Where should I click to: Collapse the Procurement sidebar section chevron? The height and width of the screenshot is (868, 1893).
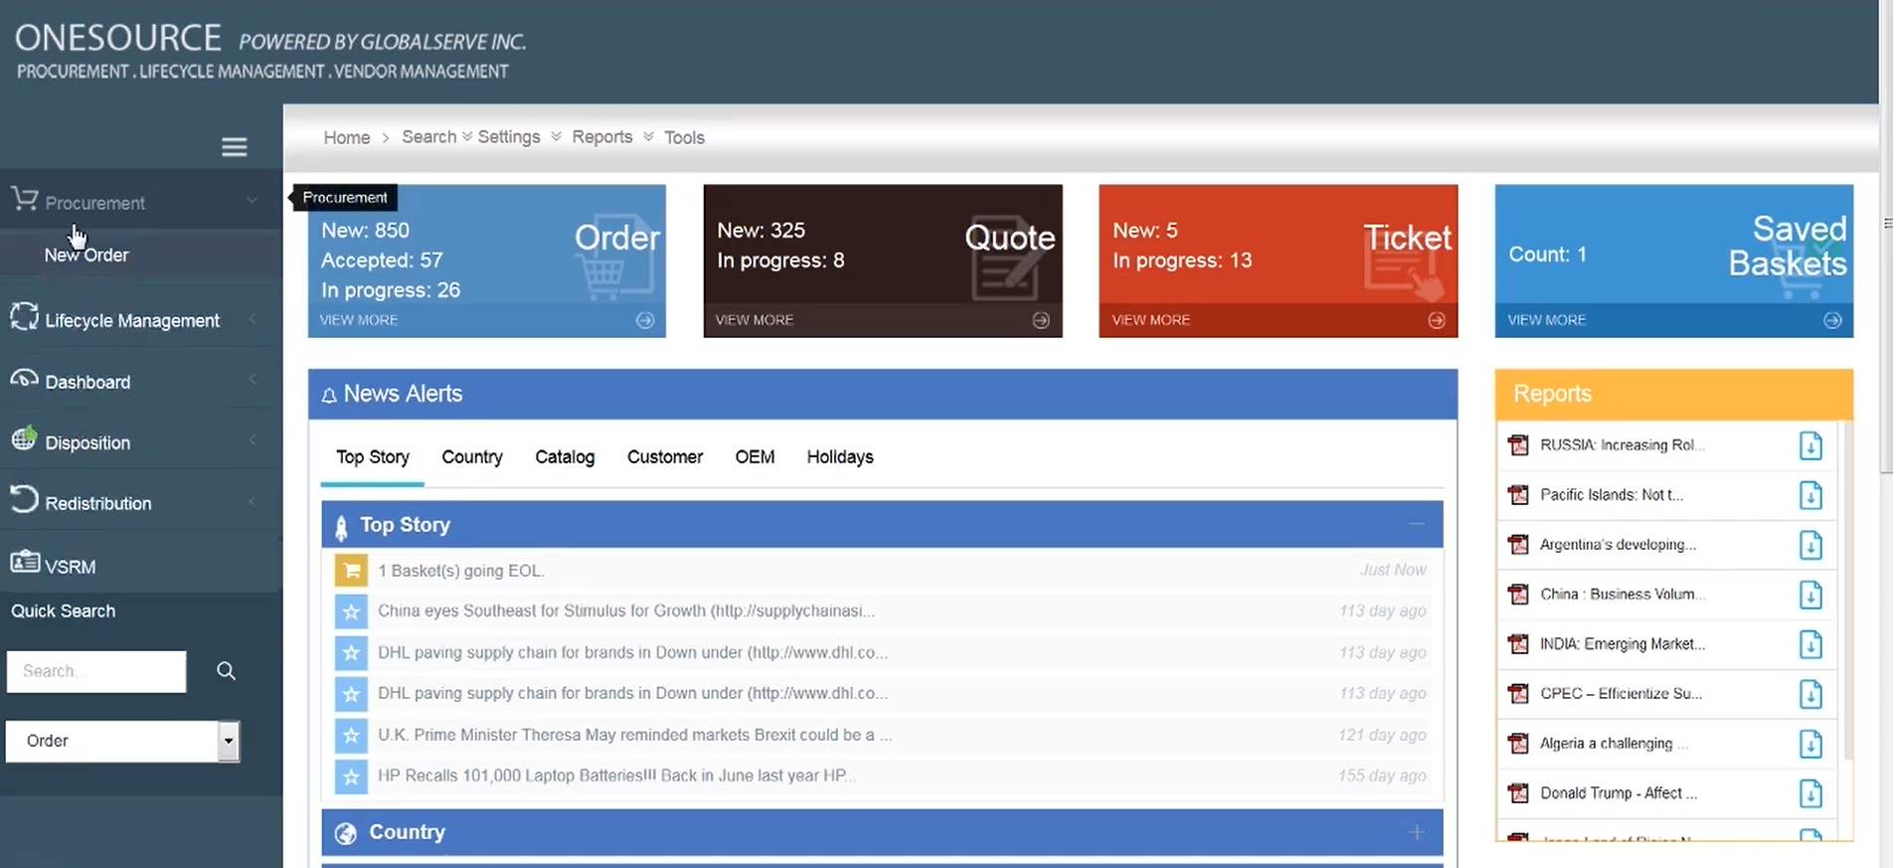[252, 201]
